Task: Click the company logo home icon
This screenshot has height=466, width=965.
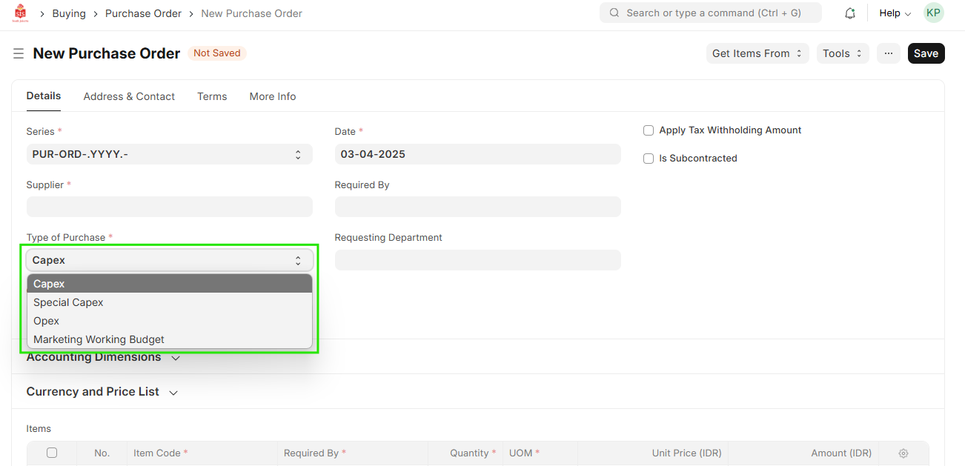Action: pyautogui.click(x=21, y=13)
